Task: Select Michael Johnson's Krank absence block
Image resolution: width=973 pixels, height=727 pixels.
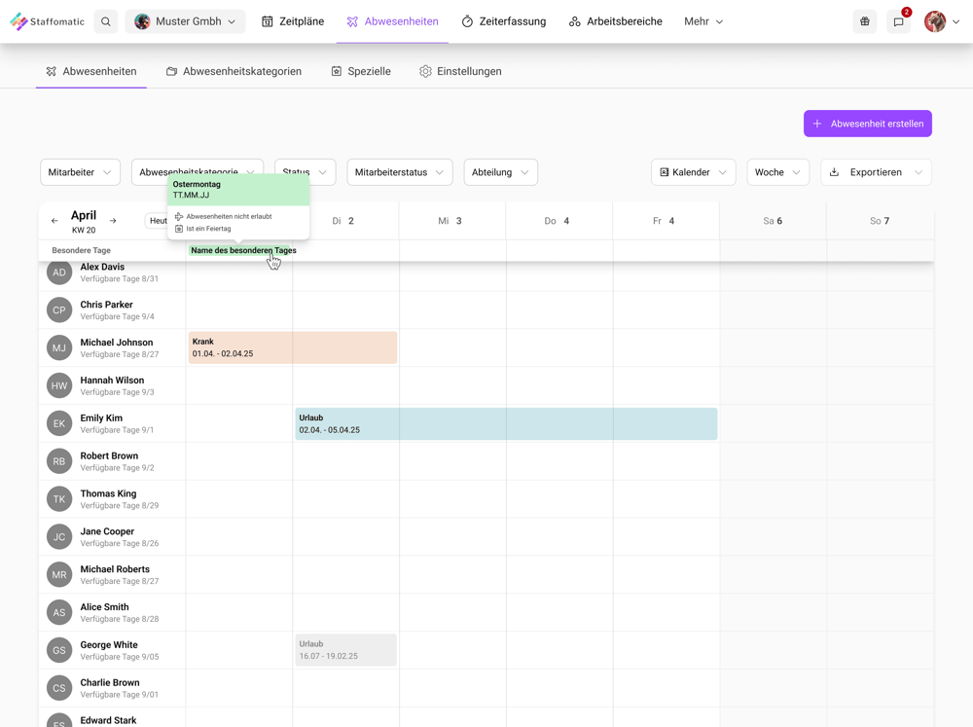Action: (x=292, y=347)
